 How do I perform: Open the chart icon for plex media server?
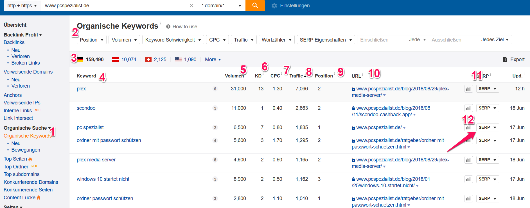pyautogui.click(x=468, y=160)
